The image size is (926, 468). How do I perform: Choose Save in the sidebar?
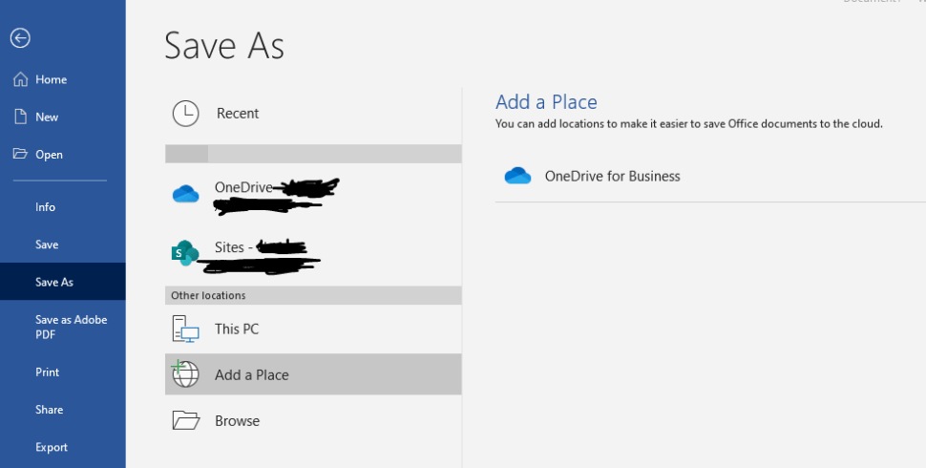pos(63,245)
